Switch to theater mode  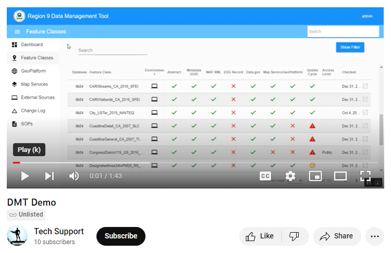(340, 176)
